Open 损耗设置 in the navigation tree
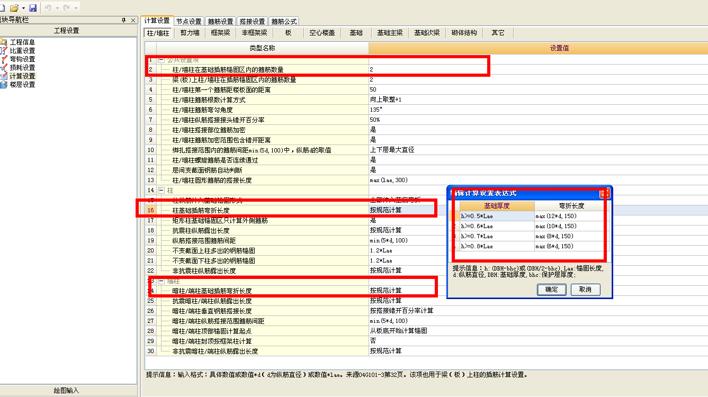 (22, 67)
